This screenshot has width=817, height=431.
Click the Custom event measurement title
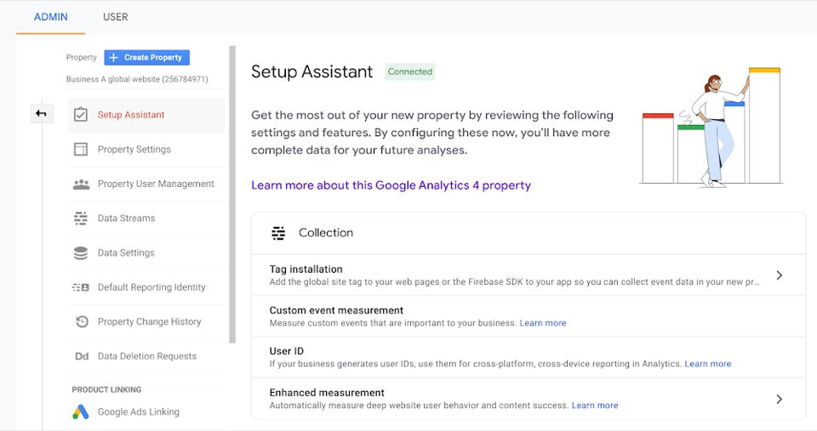tap(336, 310)
